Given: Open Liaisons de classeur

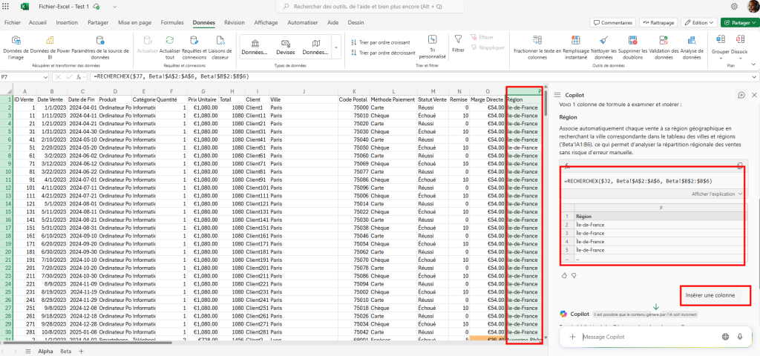Looking at the screenshot, I should tap(220, 47).
